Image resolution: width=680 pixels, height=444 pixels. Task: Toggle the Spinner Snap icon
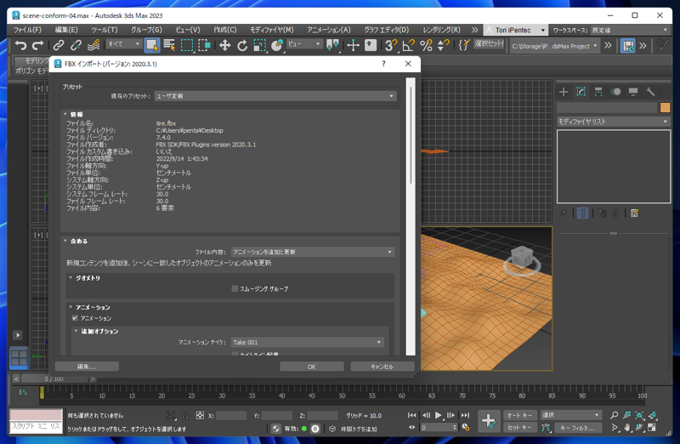click(x=443, y=45)
